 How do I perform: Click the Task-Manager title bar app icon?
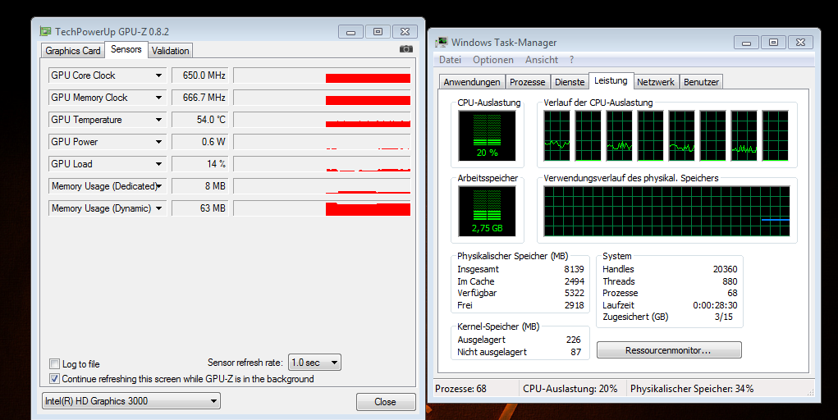coord(442,42)
